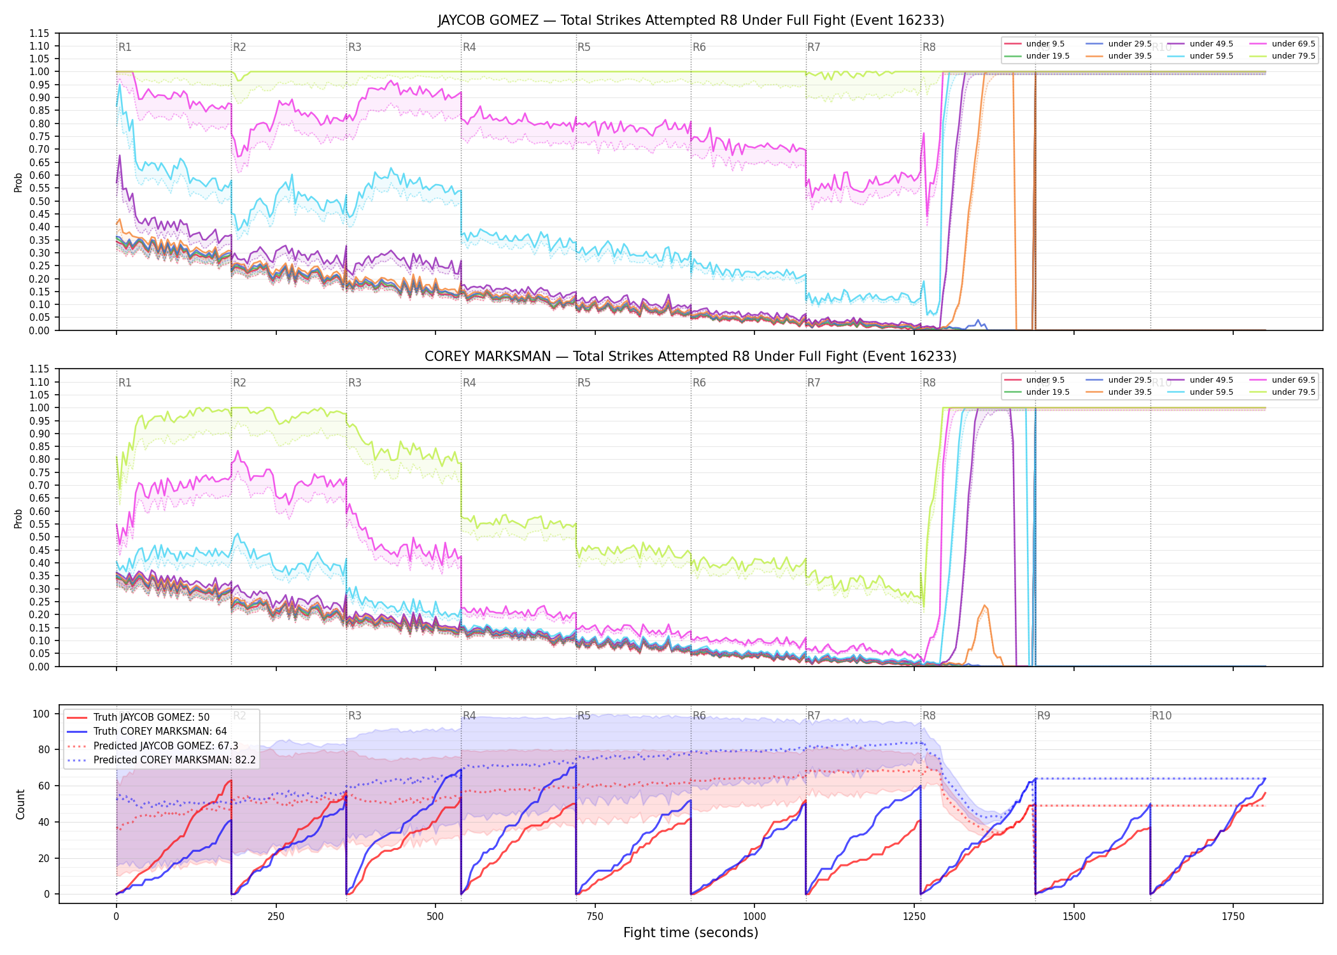Image resolution: width=1337 pixels, height=955 pixels.
Task: Click 'Truth COREY MARKSMAN: 64' legend label
Action: tap(160, 732)
